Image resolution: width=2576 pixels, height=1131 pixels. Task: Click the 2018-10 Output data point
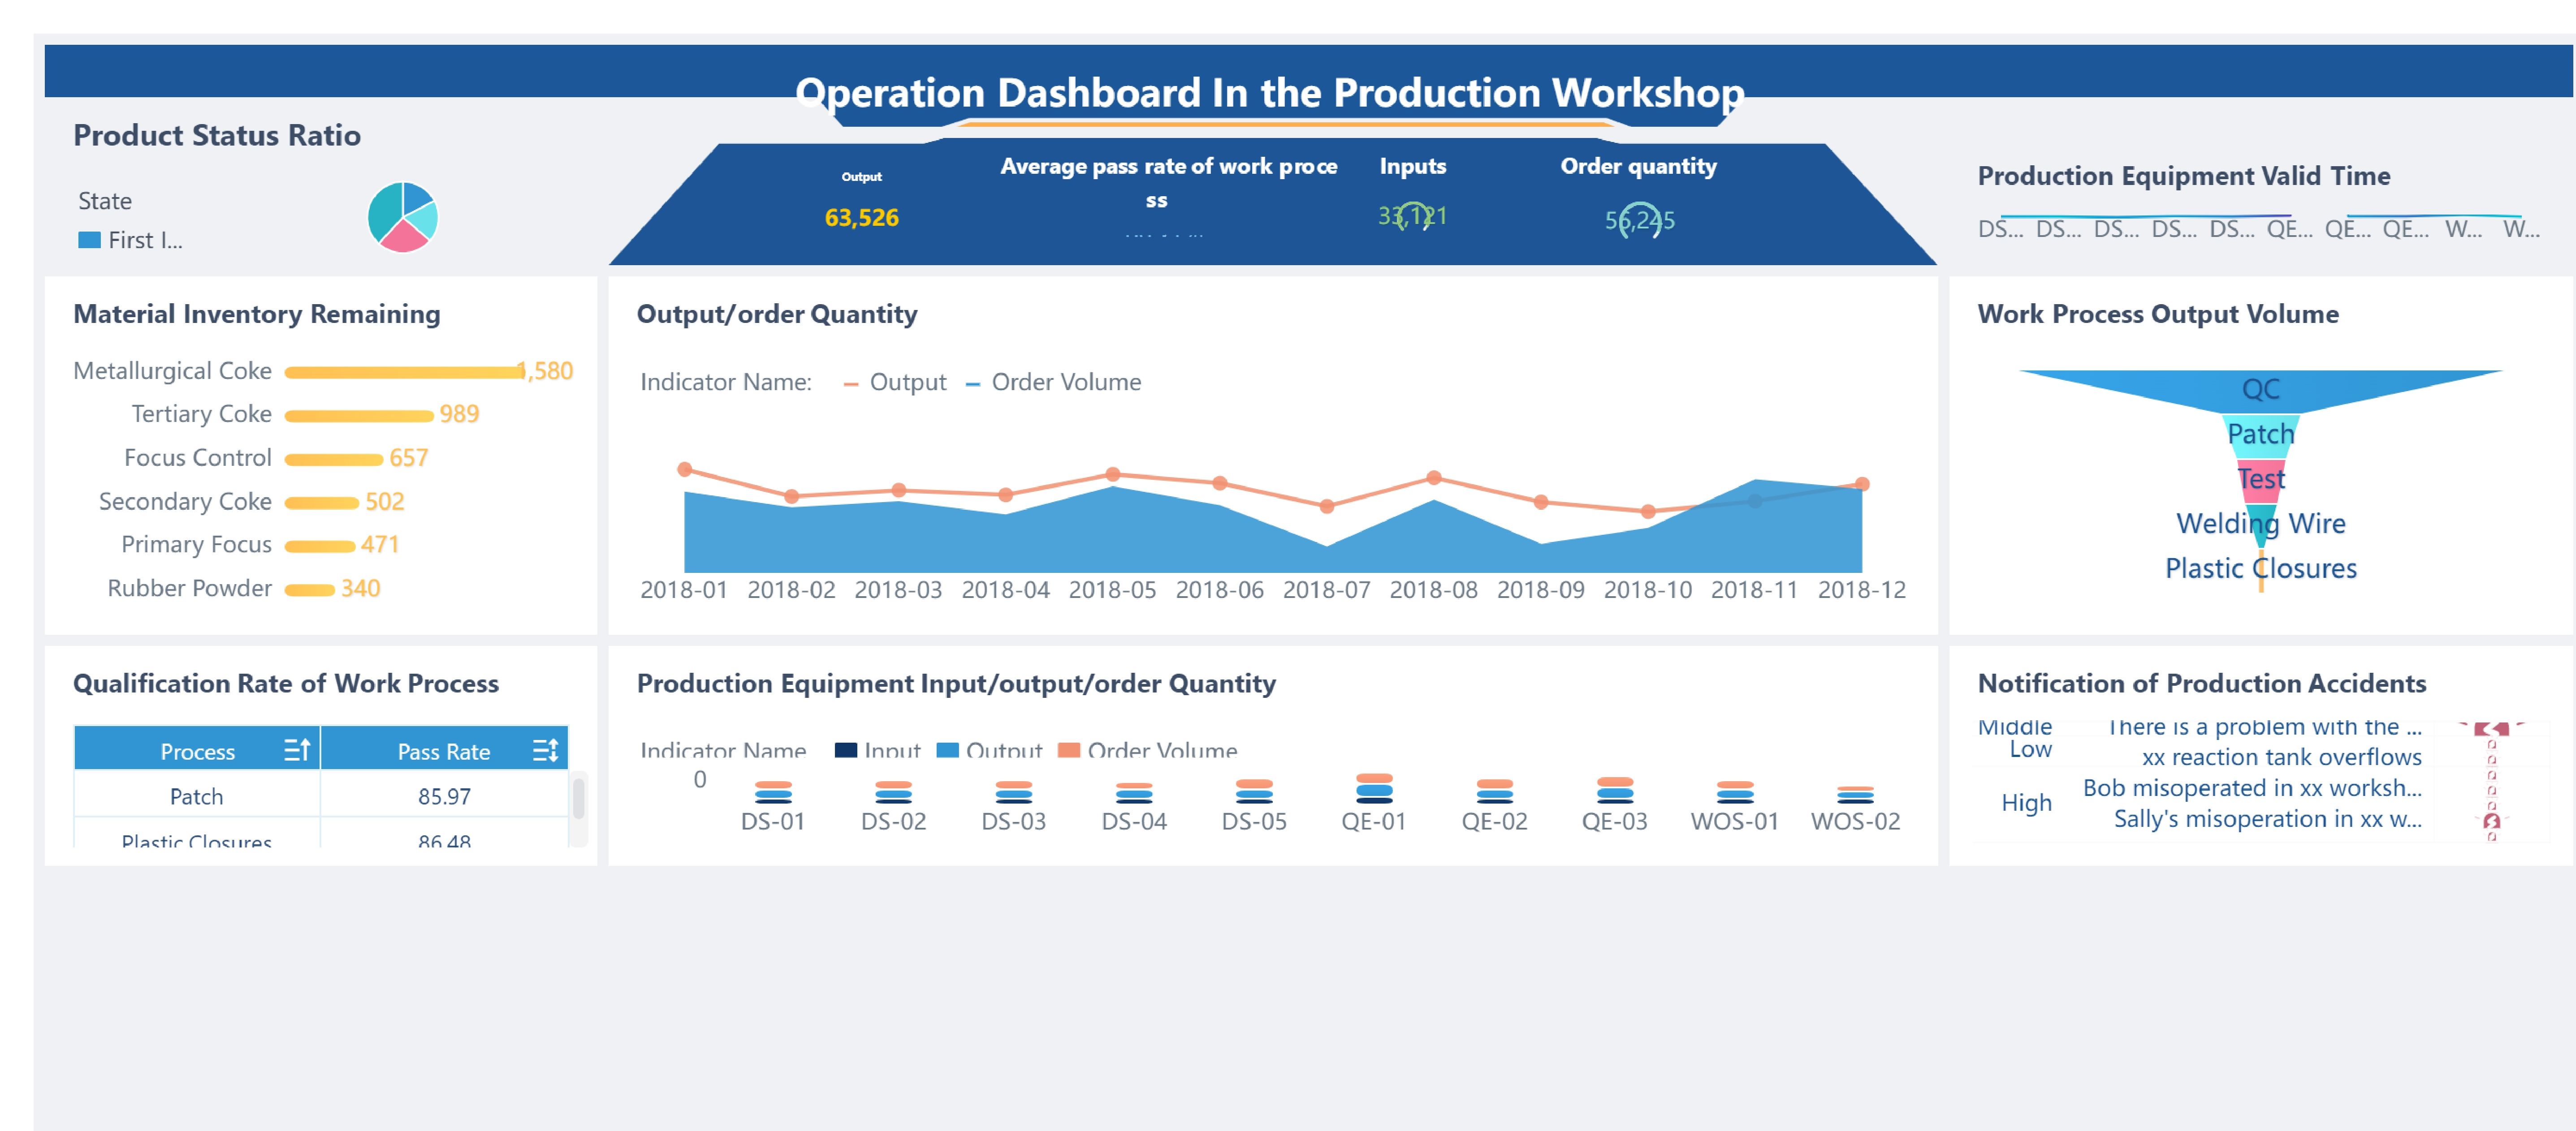coord(1647,512)
